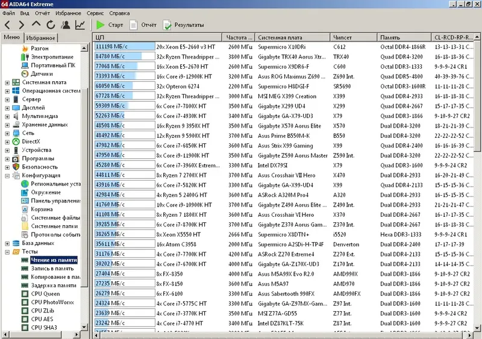
Task: Click the DirectX Xbox icon
Action: point(16,142)
